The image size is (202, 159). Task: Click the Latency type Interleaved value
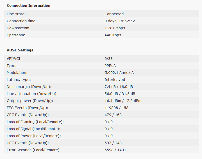pyautogui.click(x=115, y=79)
